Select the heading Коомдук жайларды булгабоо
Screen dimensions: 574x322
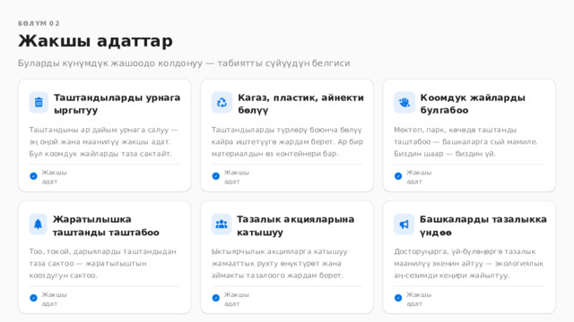pyautogui.click(x=473, y=104)
